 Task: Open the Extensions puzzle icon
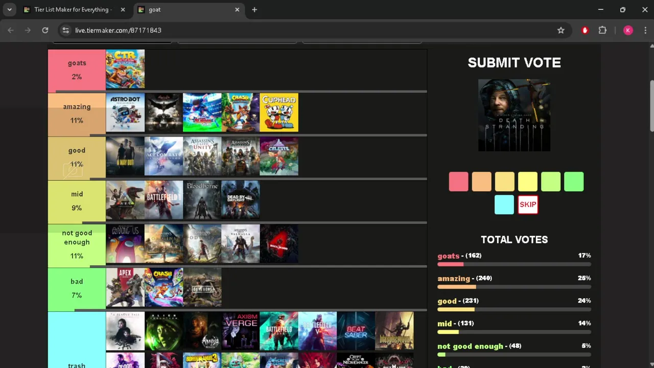point(602,30)
